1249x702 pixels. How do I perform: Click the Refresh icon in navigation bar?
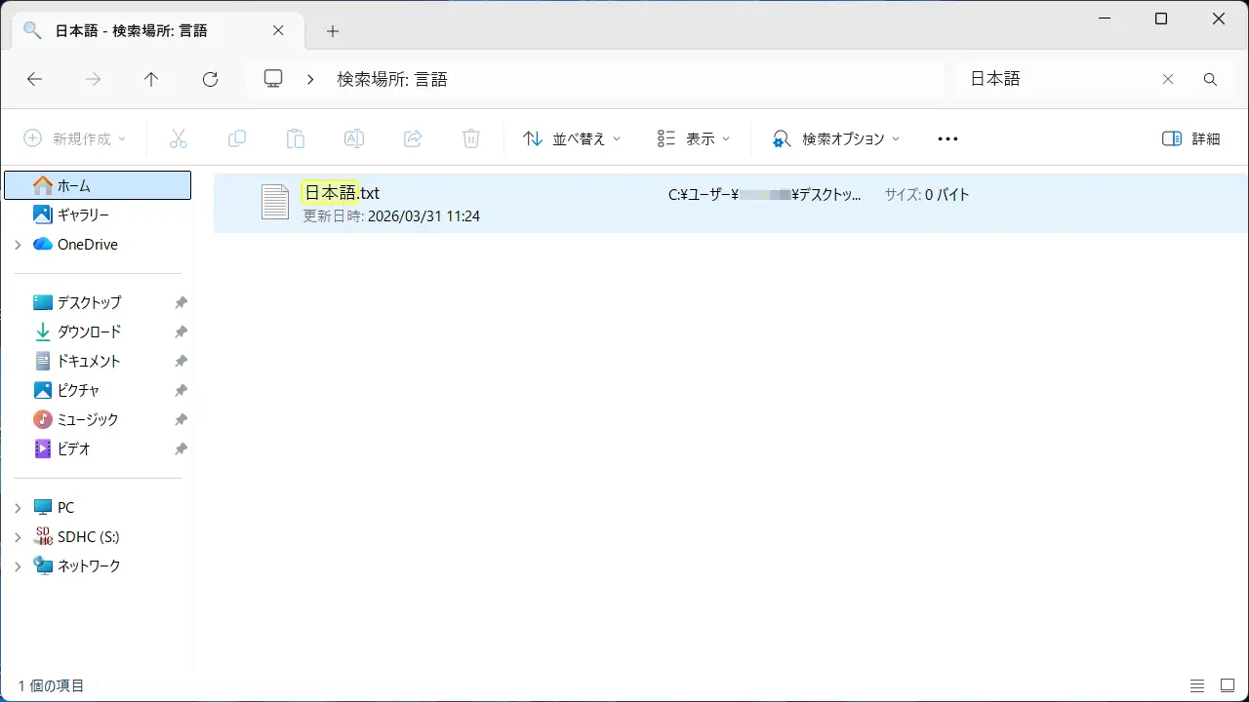210,80
